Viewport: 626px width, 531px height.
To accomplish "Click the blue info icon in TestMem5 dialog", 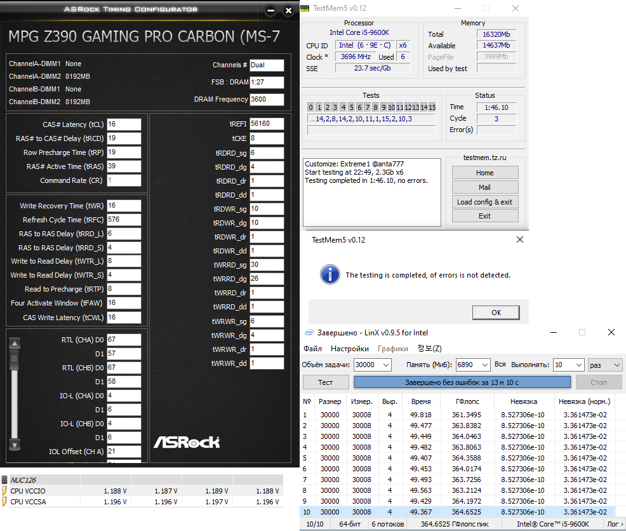I will click(x=330, y=274).
